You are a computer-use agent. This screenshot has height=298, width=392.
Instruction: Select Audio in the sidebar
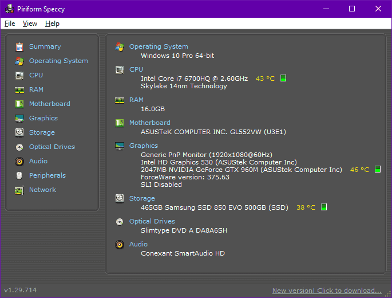click(38, 161)
